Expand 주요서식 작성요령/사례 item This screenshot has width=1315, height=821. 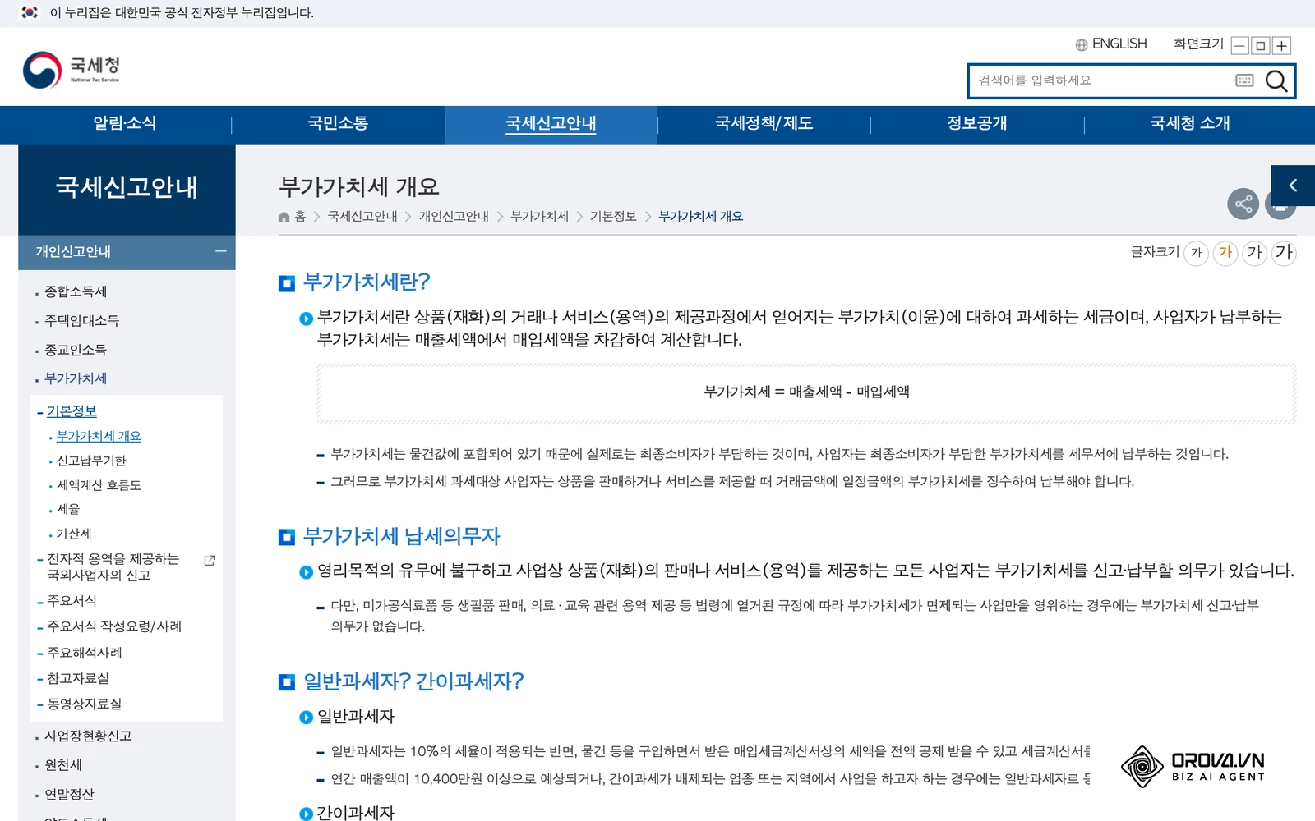(x=114, y=626)
